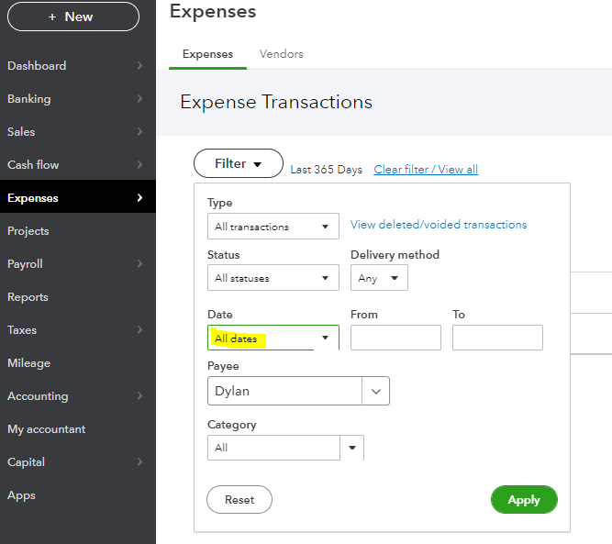Open the Delivery method Any dropdown
Screen dimensions: 612x544
pos(379,278)
